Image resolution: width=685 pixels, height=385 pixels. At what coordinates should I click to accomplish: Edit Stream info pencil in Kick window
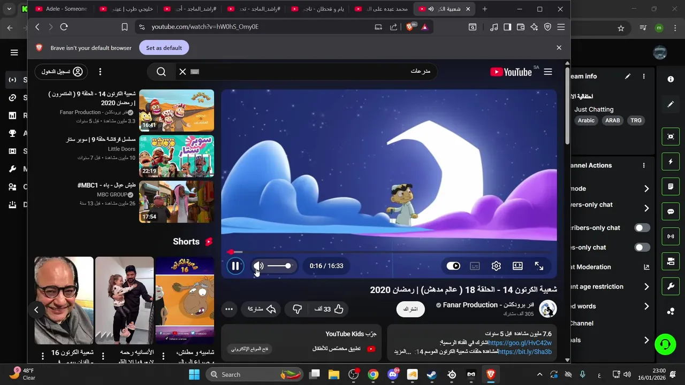(628, 76)
